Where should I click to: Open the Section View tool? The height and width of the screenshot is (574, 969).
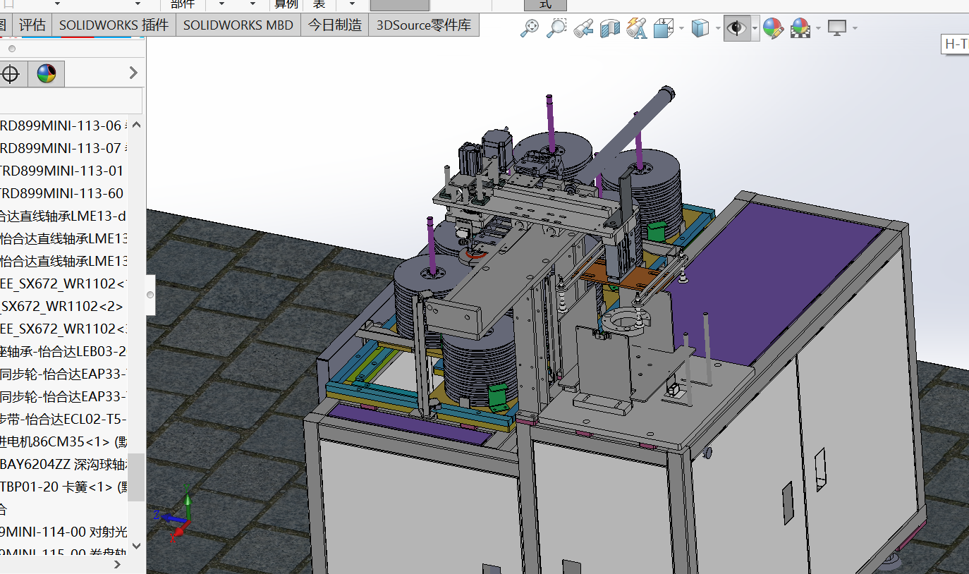tap(609, 28)
